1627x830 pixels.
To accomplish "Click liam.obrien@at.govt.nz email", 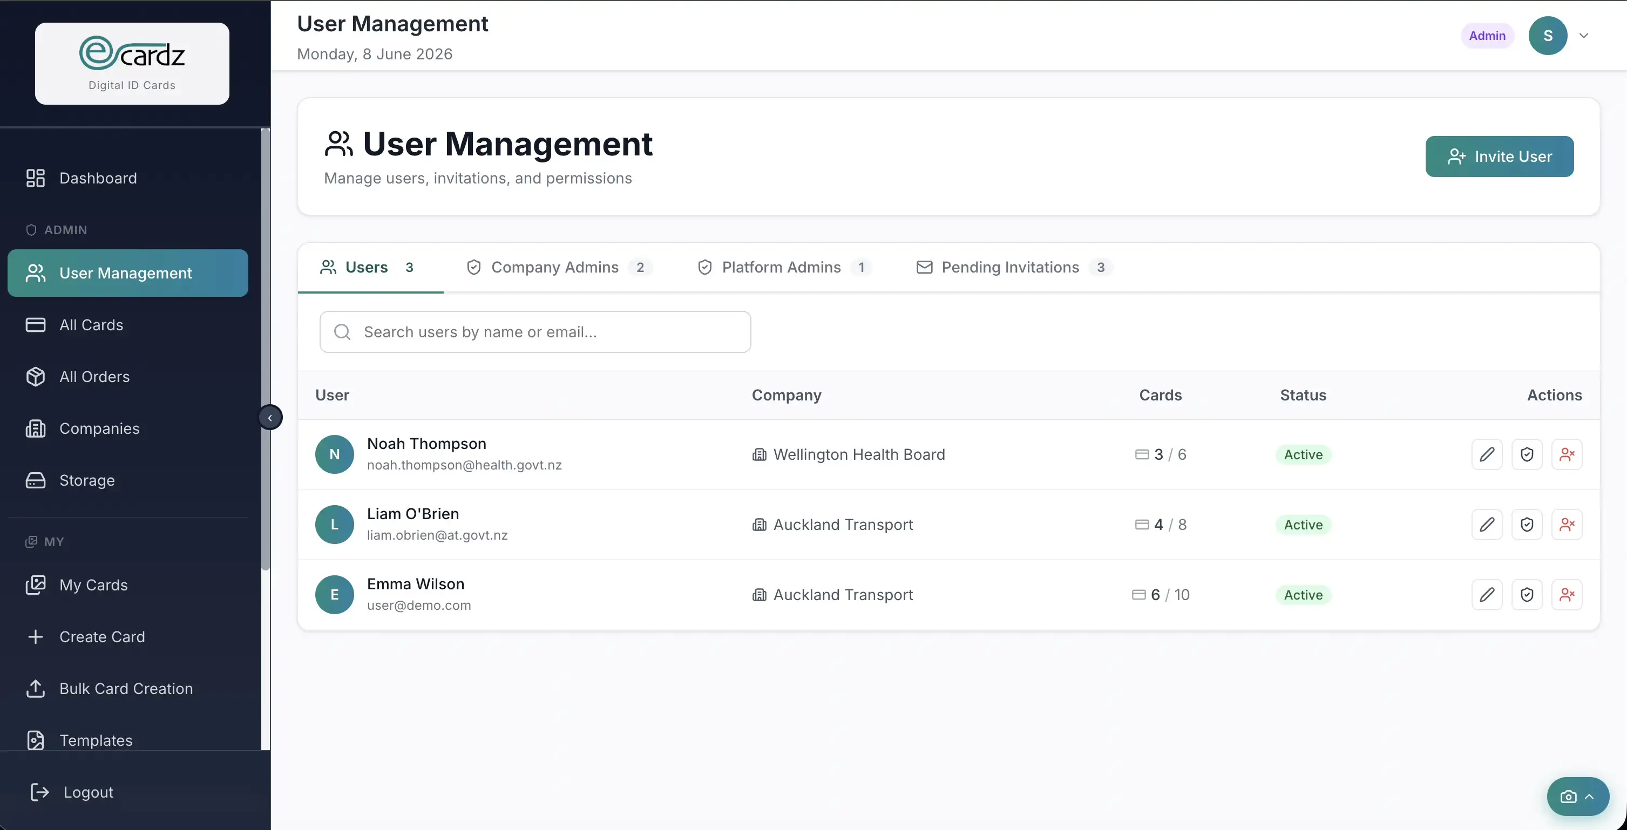I will point(437,535).
